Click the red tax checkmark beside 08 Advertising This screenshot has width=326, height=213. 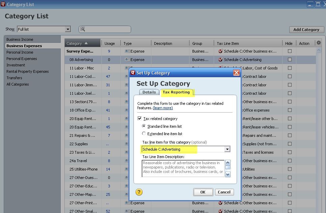pyautogui.click(x=220, y=60)
